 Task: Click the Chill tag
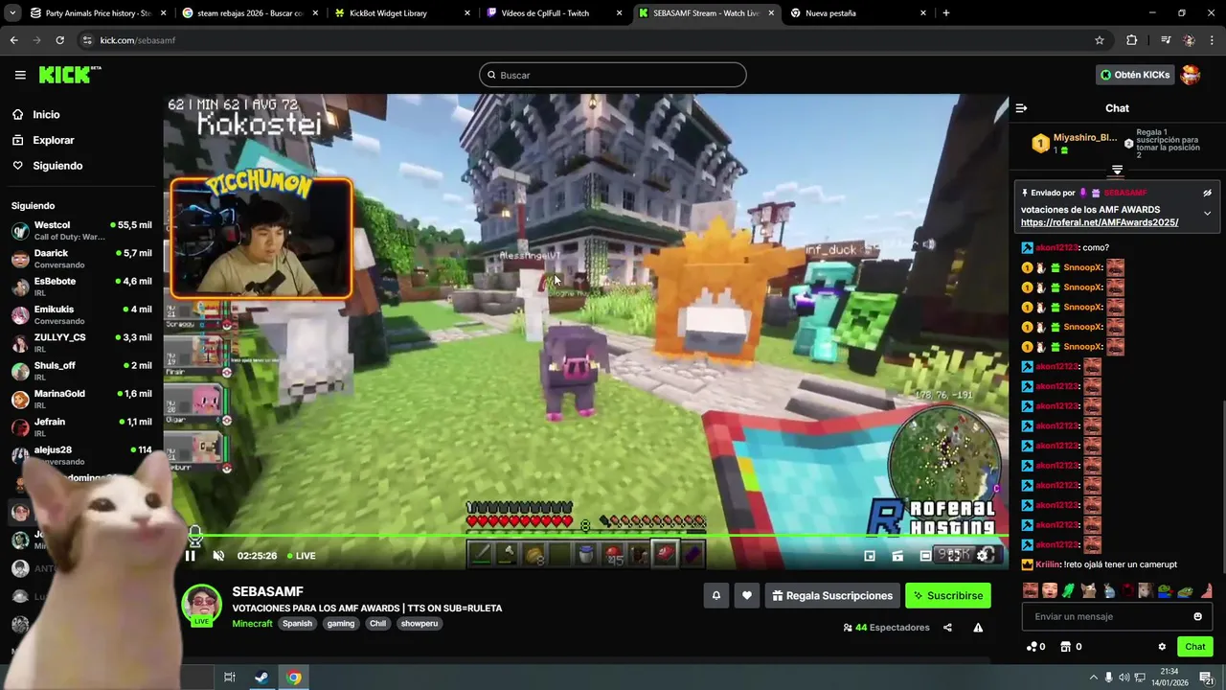(377, 623)
